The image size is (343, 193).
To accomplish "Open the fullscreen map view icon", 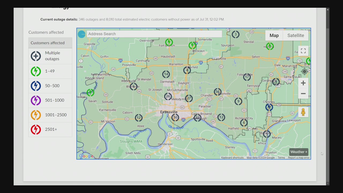I will tap(303, 51).
